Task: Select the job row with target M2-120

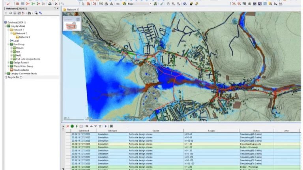Action: [183, 147]
